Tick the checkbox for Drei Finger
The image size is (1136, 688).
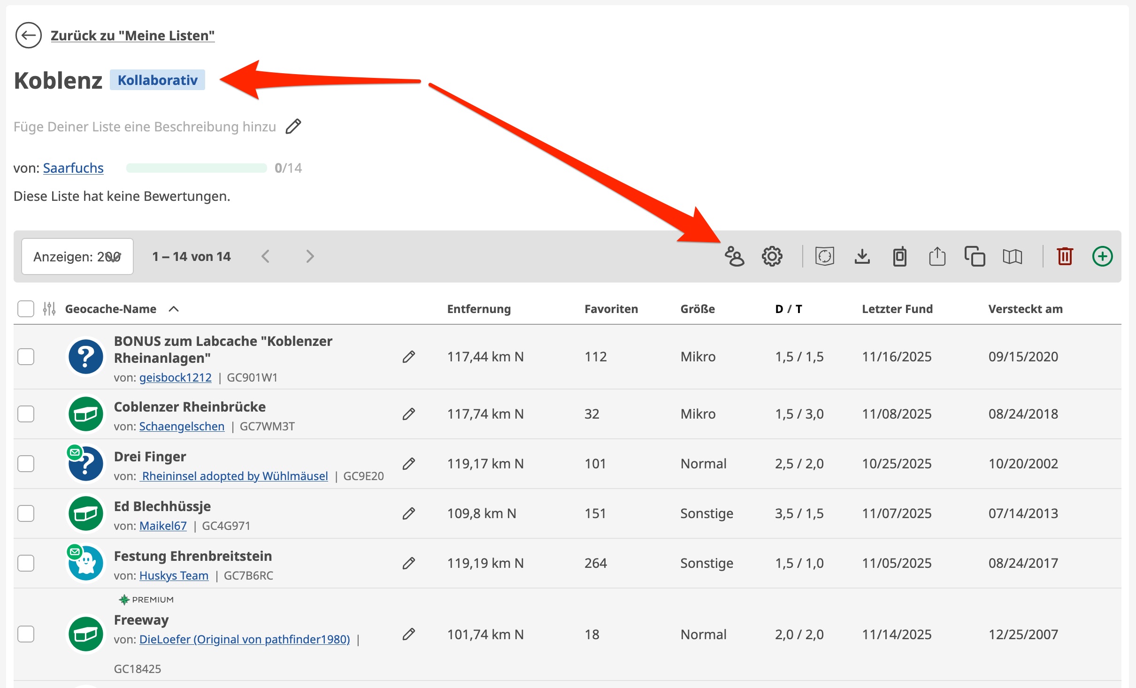[26, 464]
